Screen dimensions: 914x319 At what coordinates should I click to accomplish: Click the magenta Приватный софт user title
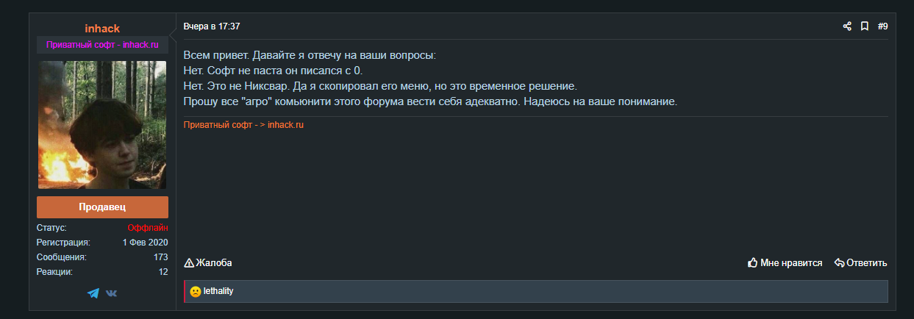102,45
